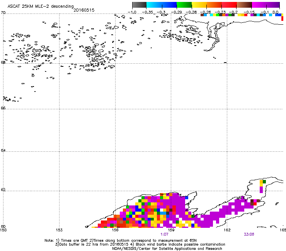Click the gray segment of the color bar

pos(140,5)
